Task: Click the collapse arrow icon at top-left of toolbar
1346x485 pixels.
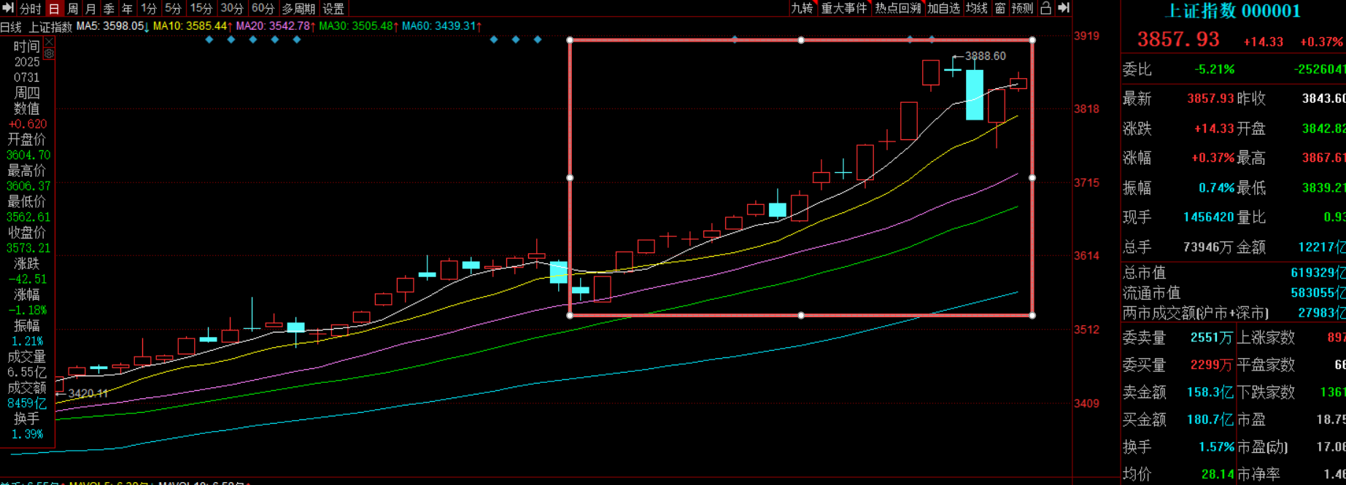Action: [8, 9]
